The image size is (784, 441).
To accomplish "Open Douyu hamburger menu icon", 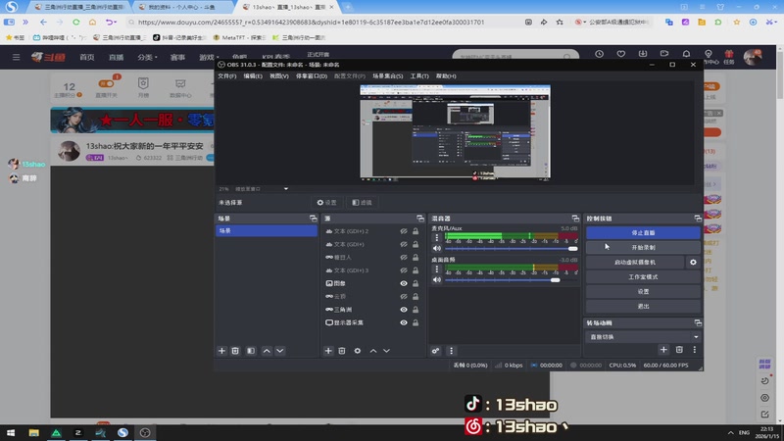I will click(x=17, y=57).
